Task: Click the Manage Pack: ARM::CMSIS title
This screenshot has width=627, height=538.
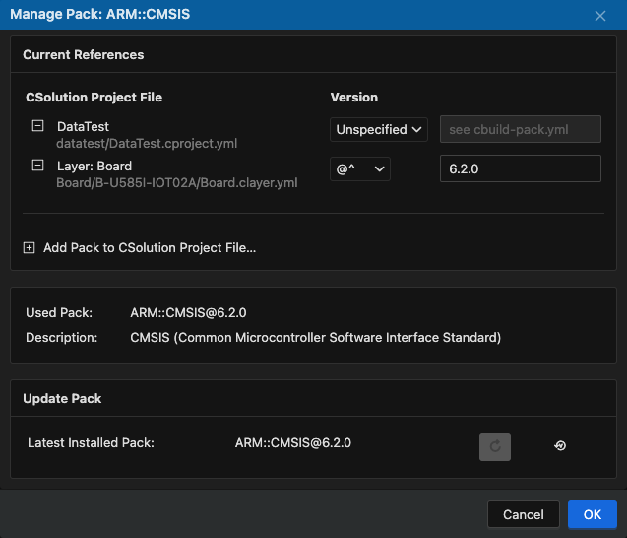Action: click(x=100, y=14)
